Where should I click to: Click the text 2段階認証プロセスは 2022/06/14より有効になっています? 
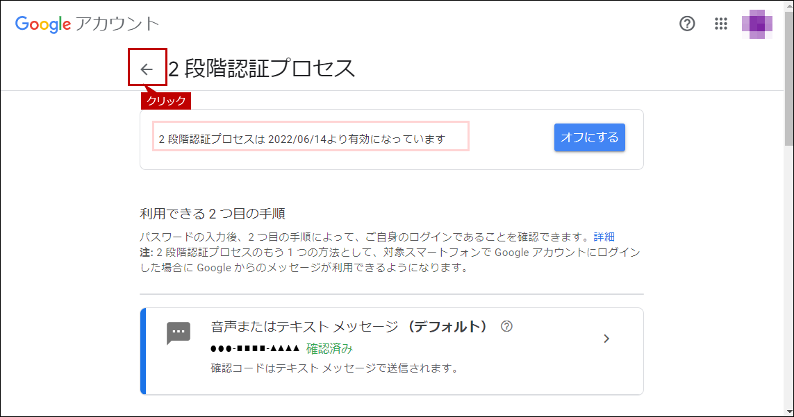tap(301, 139)
